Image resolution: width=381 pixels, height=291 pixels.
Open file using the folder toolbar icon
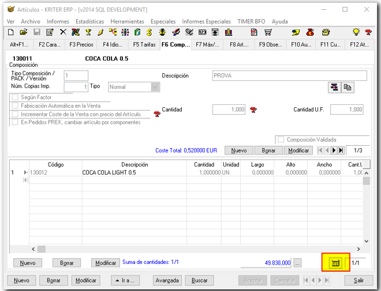coord(24,32)
